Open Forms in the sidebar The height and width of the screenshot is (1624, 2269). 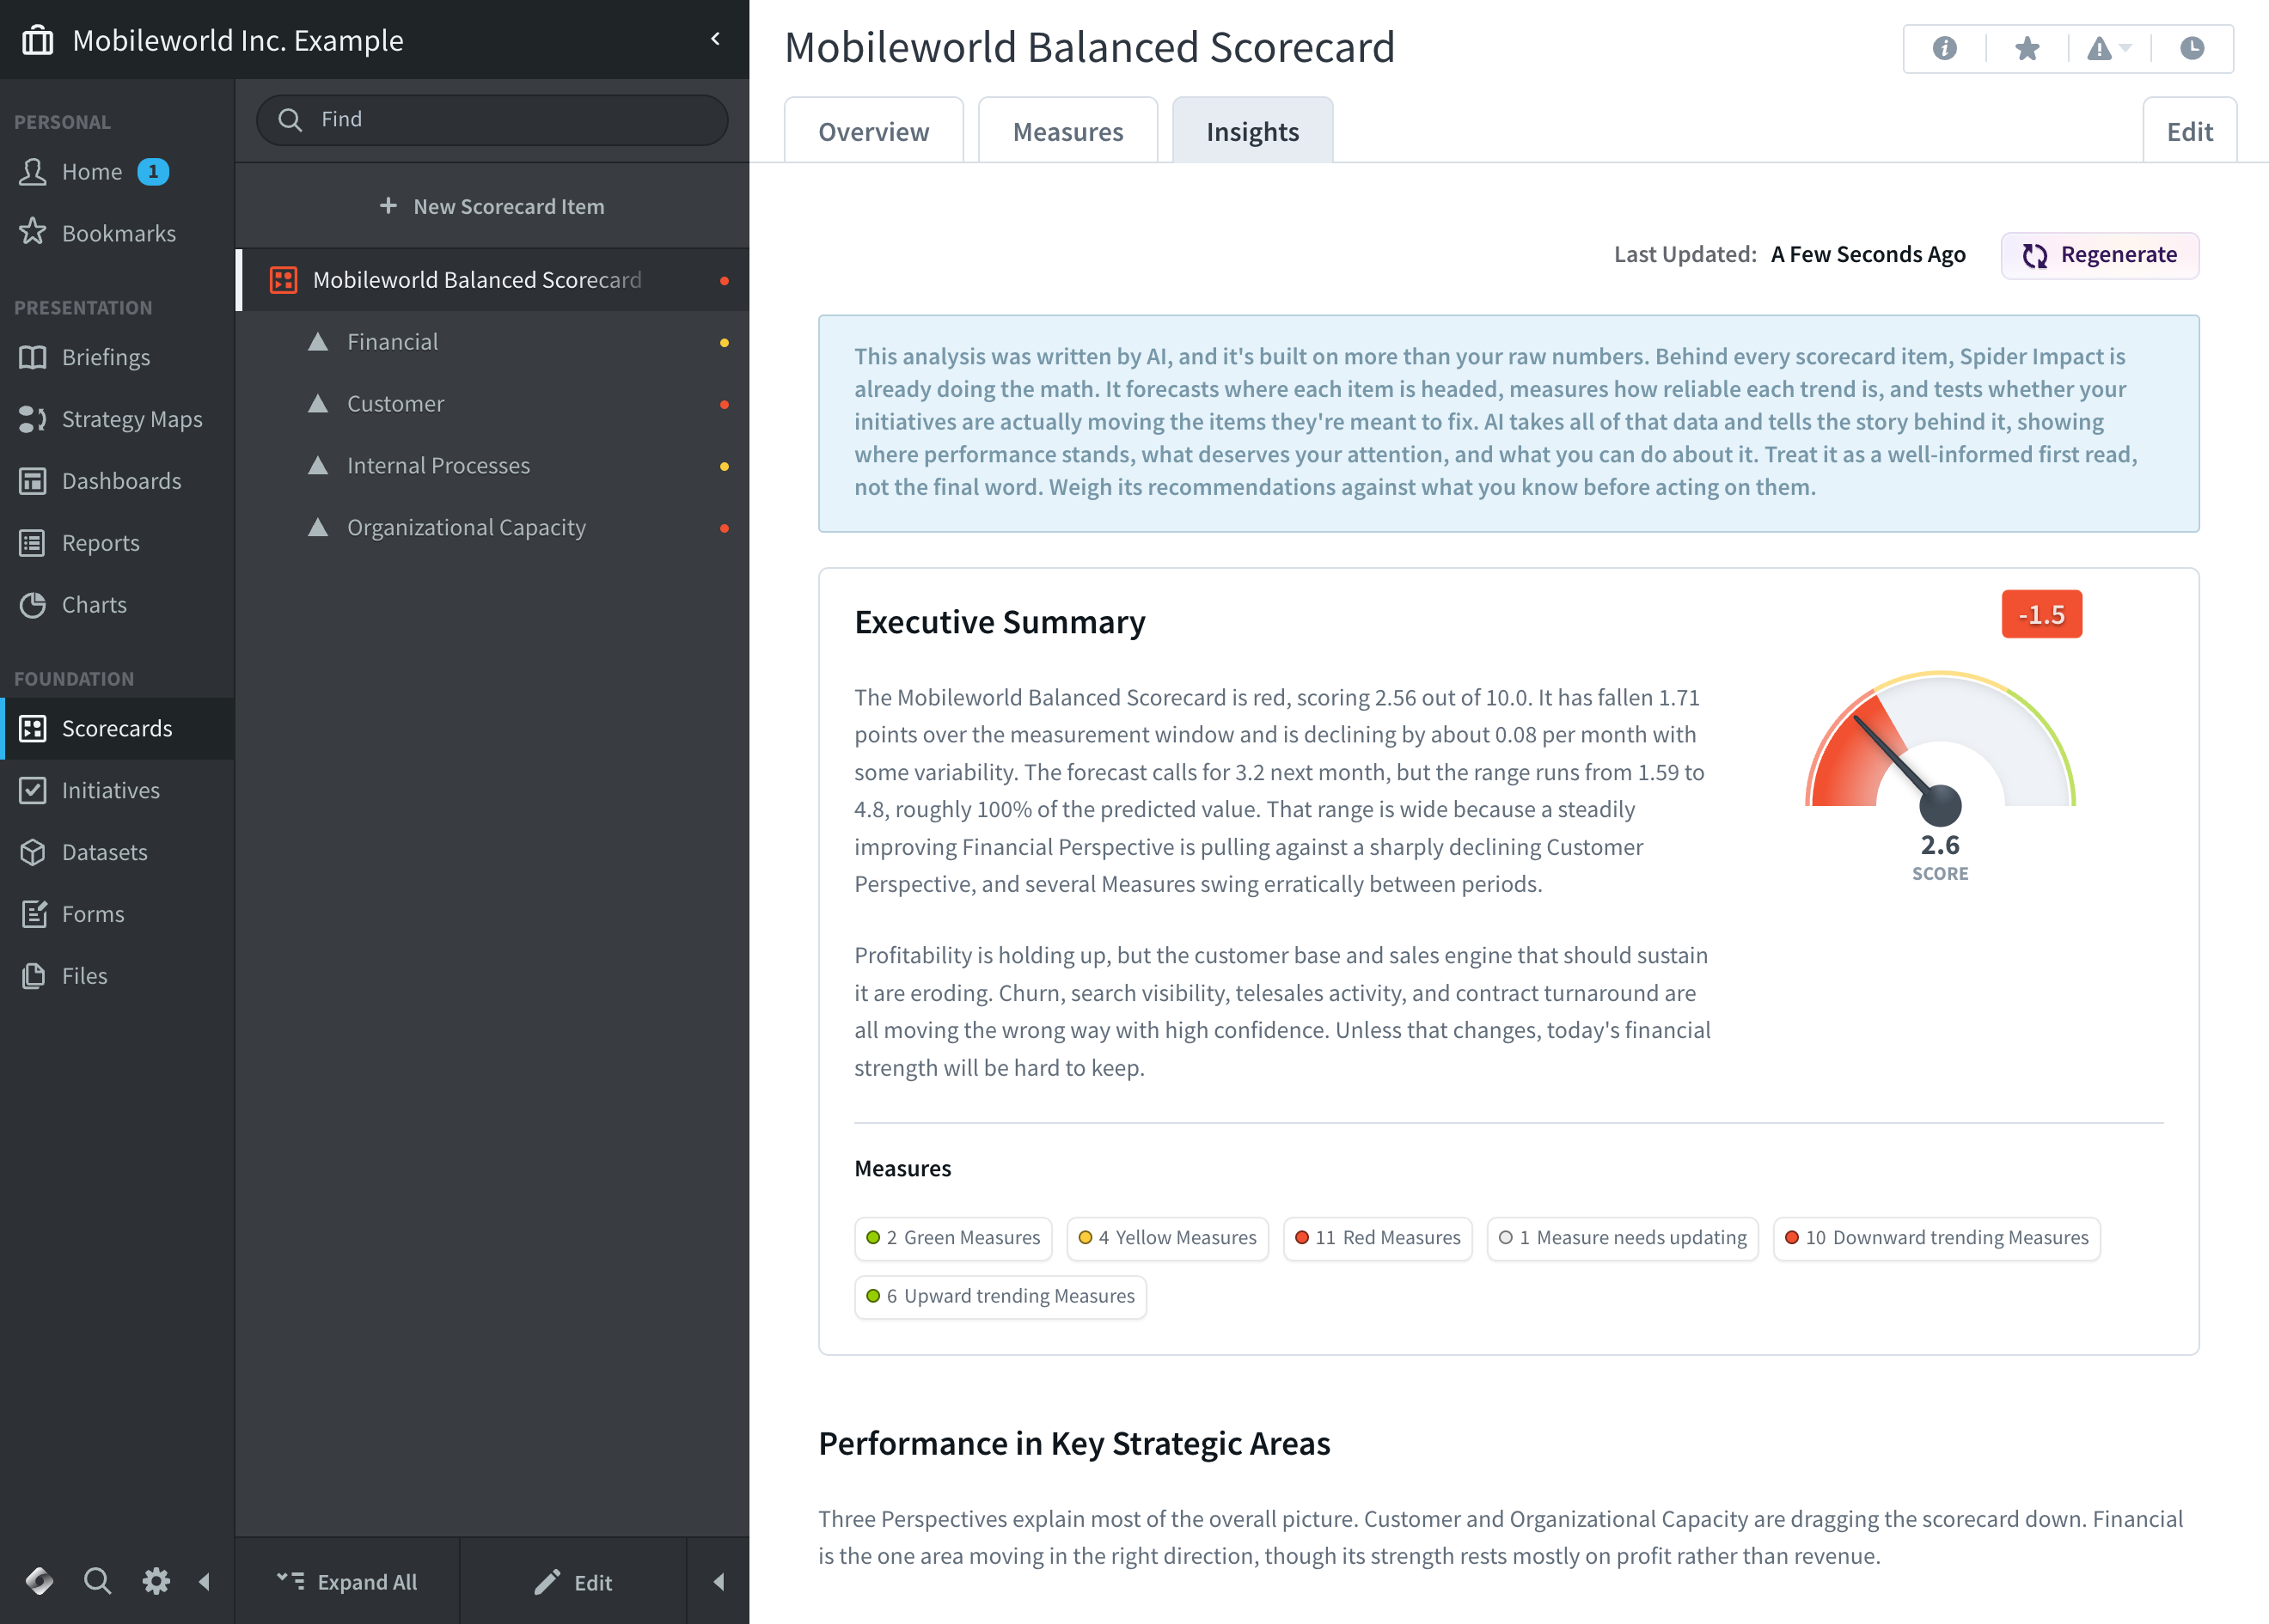pyautogui.click(x=117, y=914)
